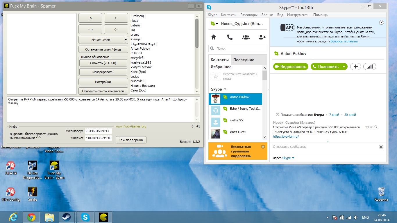This screenshot has height=223, width=397.
Task: Click ENG language indicator in tray
Action: click(x=365, y=217)
